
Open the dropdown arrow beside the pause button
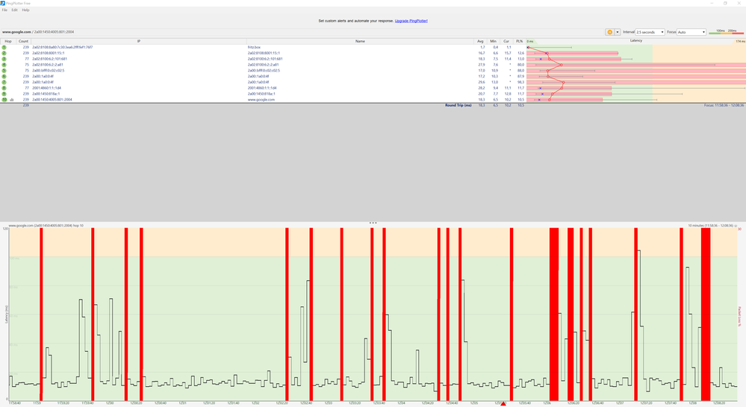617,32
